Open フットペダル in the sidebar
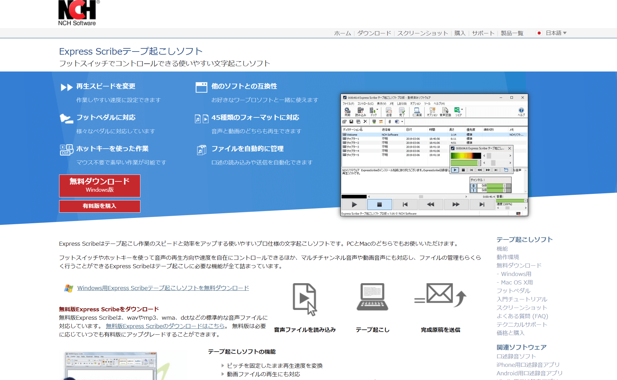The width and height of the screenshot is (617, 380). 513,291
